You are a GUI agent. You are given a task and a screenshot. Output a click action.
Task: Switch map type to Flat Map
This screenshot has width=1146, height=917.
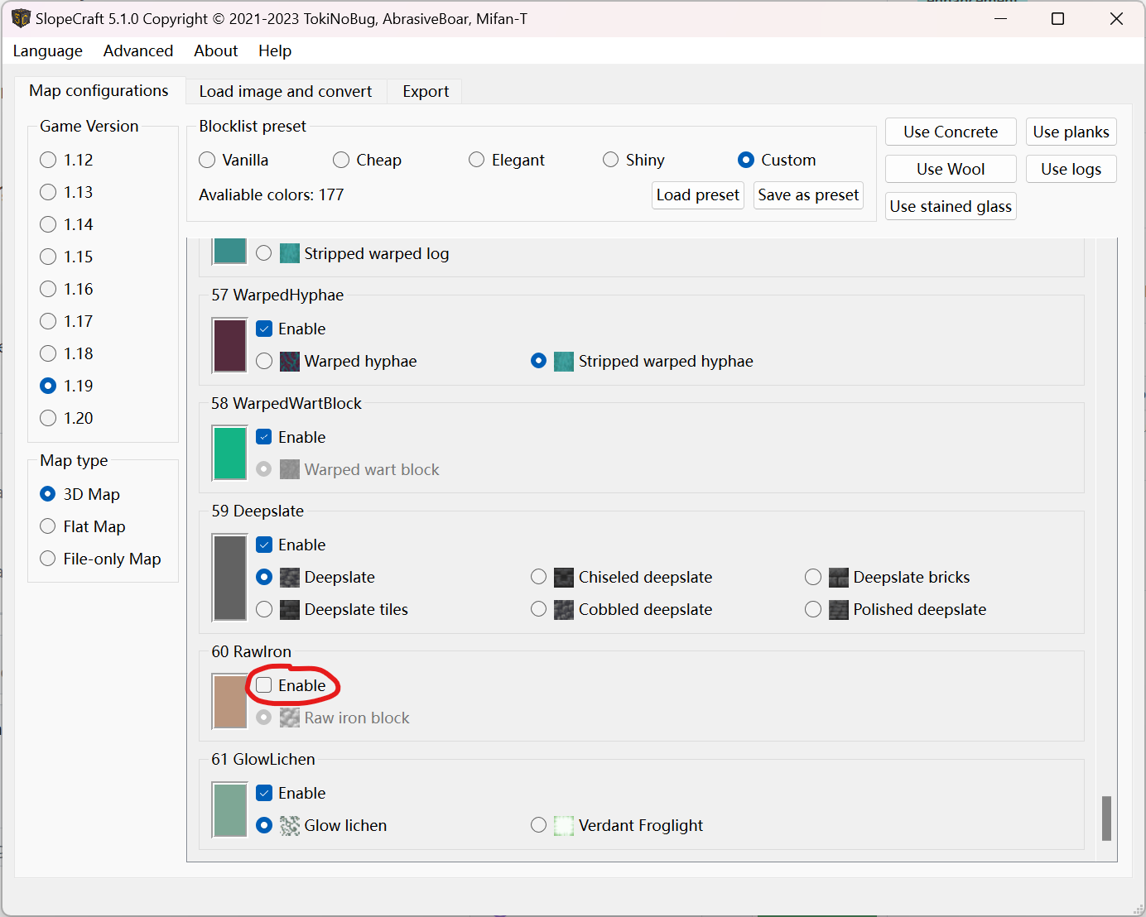[47, 526]
